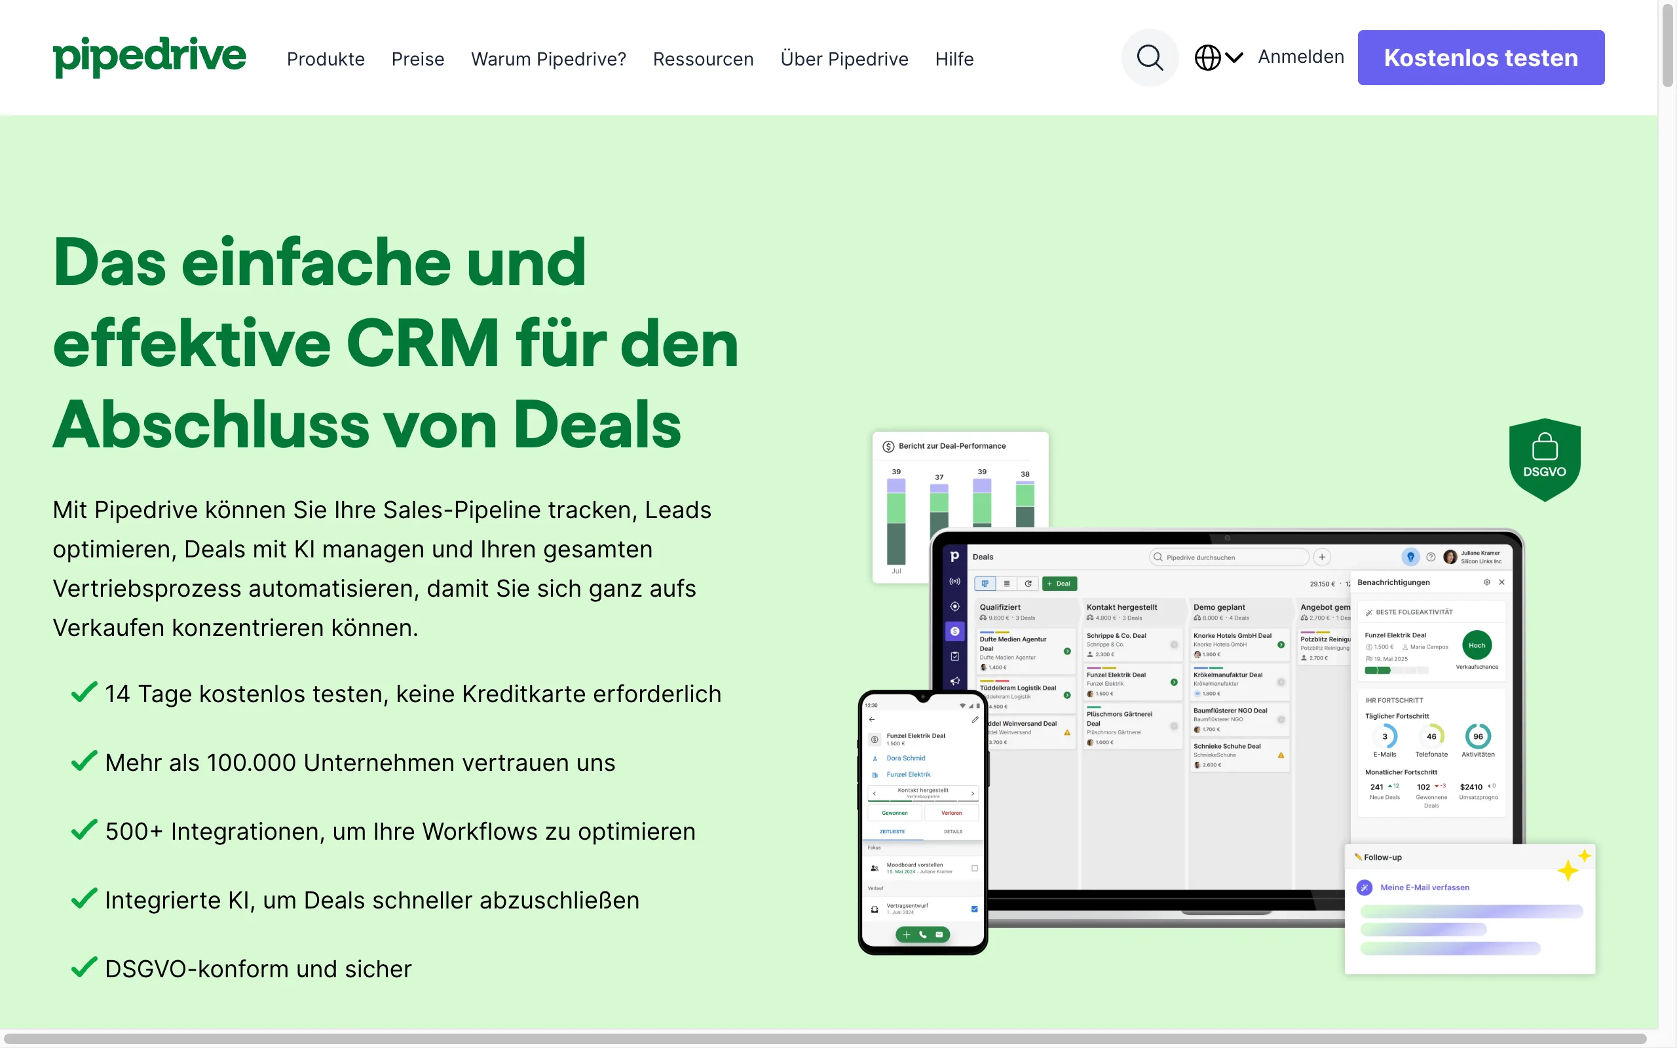Switch to list view icon beside pipeline view

tap(1006, 584)
